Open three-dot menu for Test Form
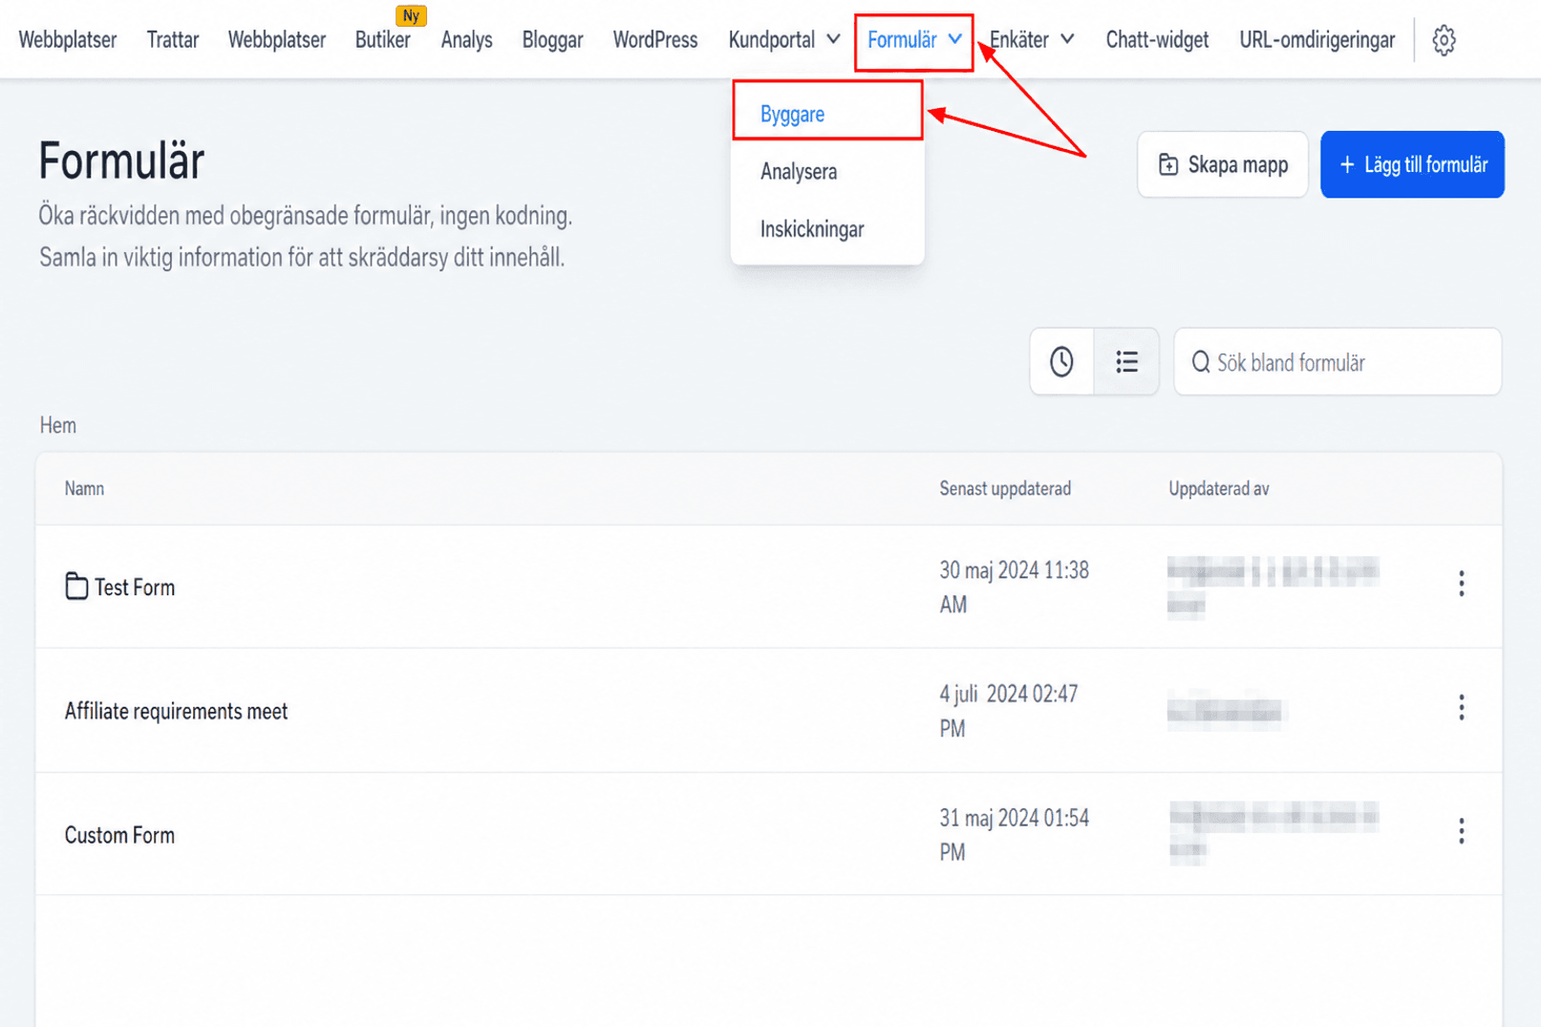 click(1461, 584)
